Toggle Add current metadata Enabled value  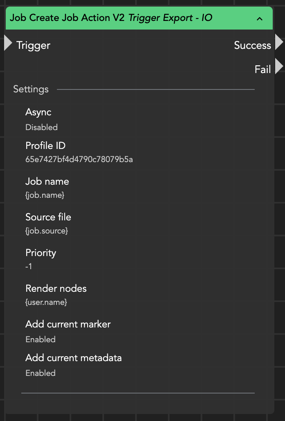point(41,373)
